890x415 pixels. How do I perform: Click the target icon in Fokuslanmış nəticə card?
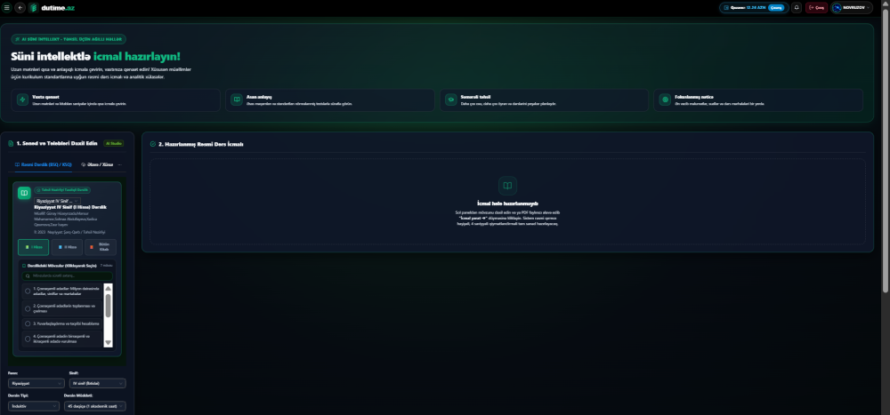coord(665,100)
